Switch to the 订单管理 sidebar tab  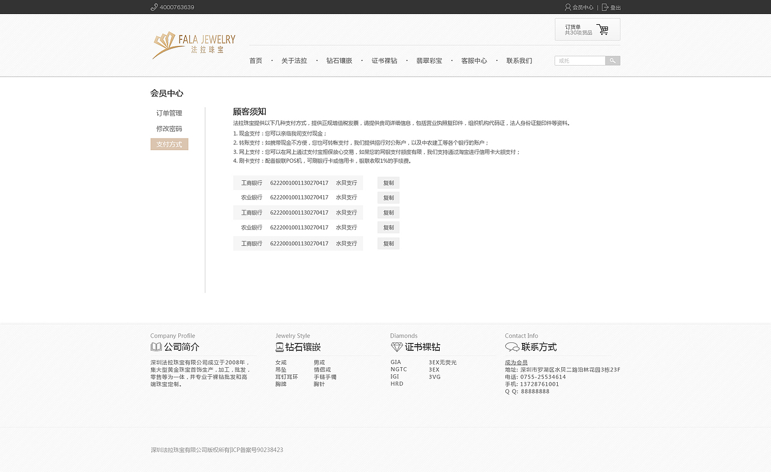pyautogui.click(x=169, y=113)
